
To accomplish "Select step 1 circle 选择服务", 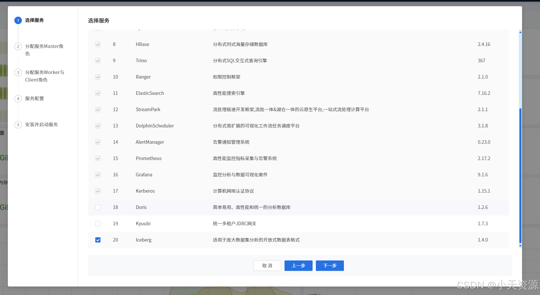I will [x=18, y=20].
